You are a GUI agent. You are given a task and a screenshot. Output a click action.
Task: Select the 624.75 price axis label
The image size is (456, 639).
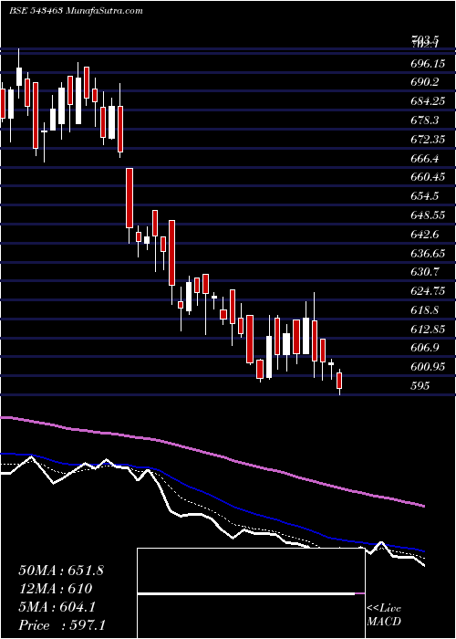(428, 291)
